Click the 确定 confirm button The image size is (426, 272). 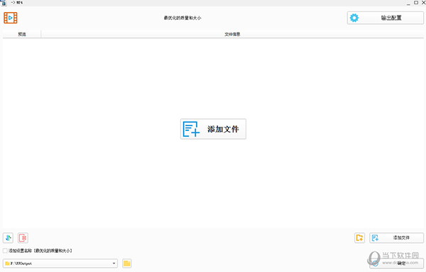pyautogui.click(x=396, y=263)
